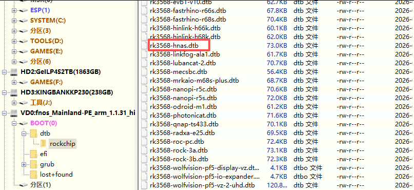Select virtual disk VD0:fnos_Mainland-PE_arm
This screenshot has height=190, width=414.
point(78,113)
